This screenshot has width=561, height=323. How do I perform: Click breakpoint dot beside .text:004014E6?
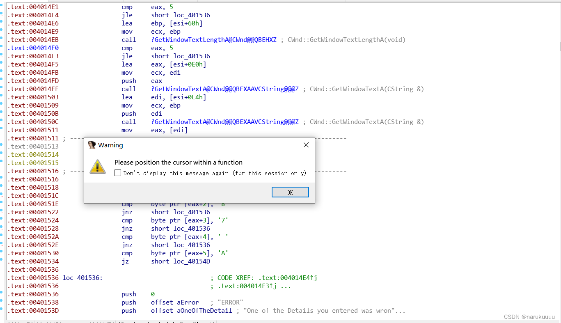(x=2, y=22)
